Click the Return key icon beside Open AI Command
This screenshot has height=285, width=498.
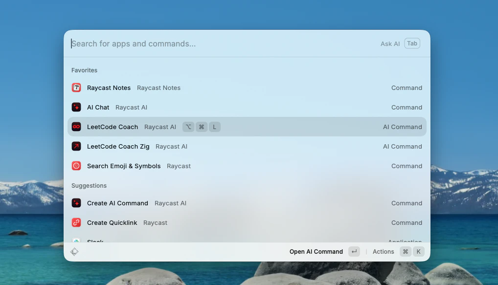[354, 252]
